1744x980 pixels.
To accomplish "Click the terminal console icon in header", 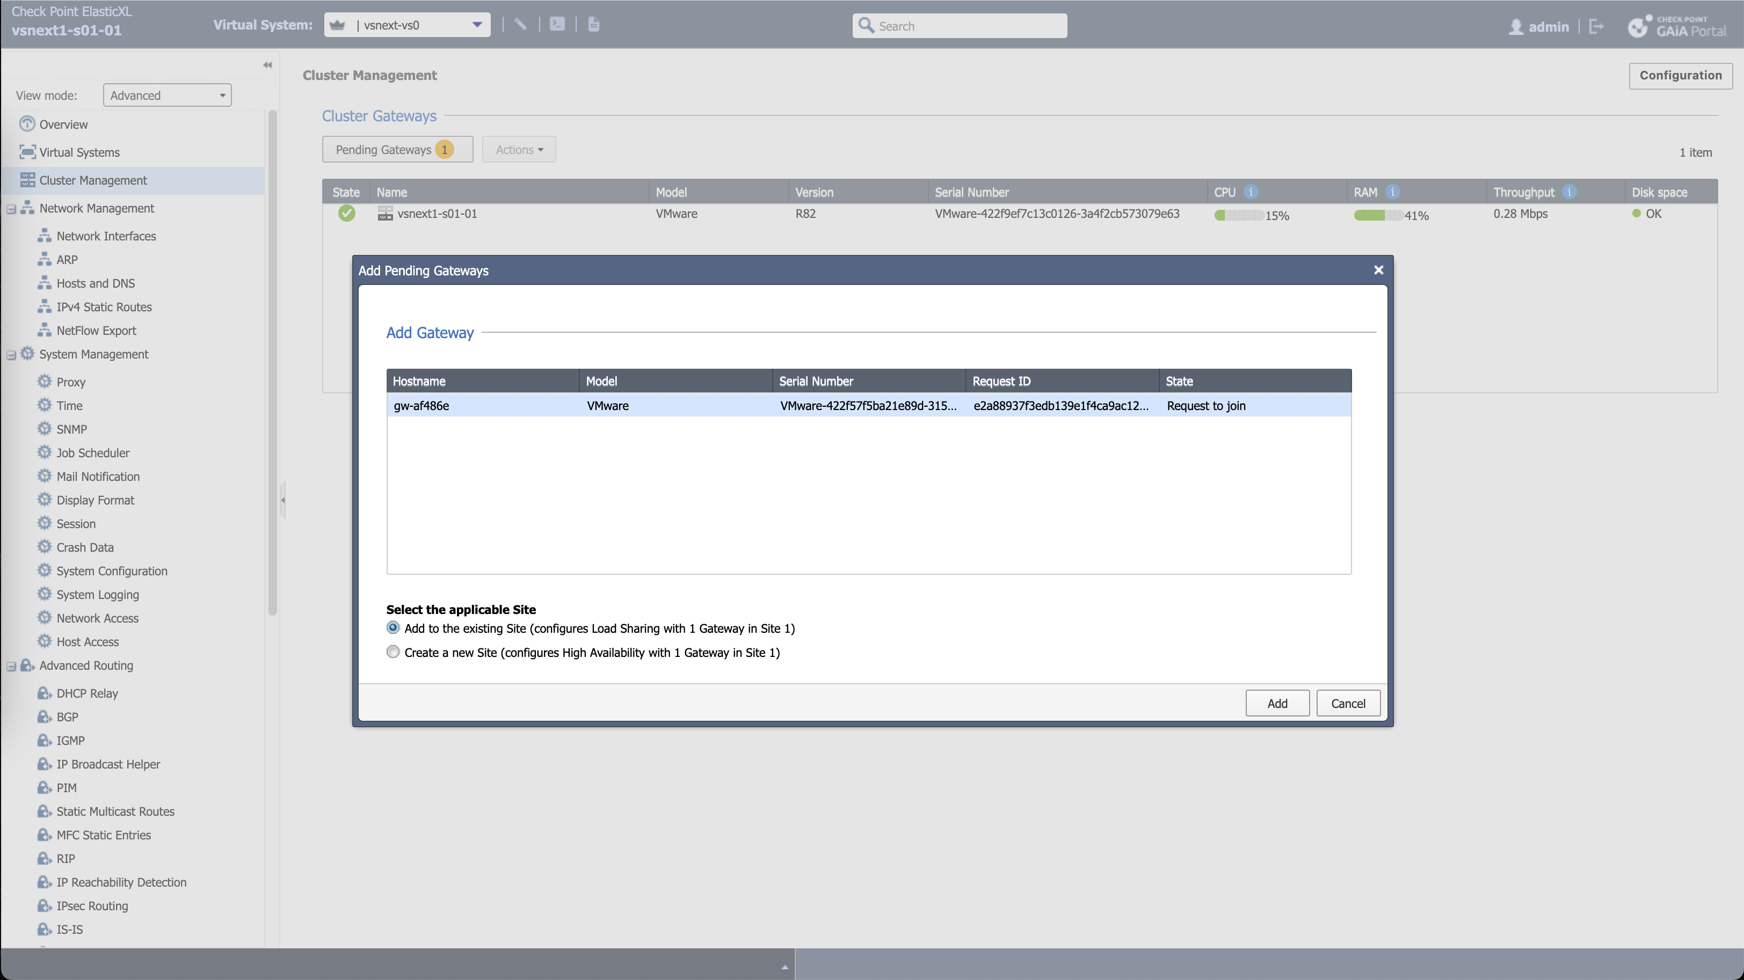I will (556, 24).
